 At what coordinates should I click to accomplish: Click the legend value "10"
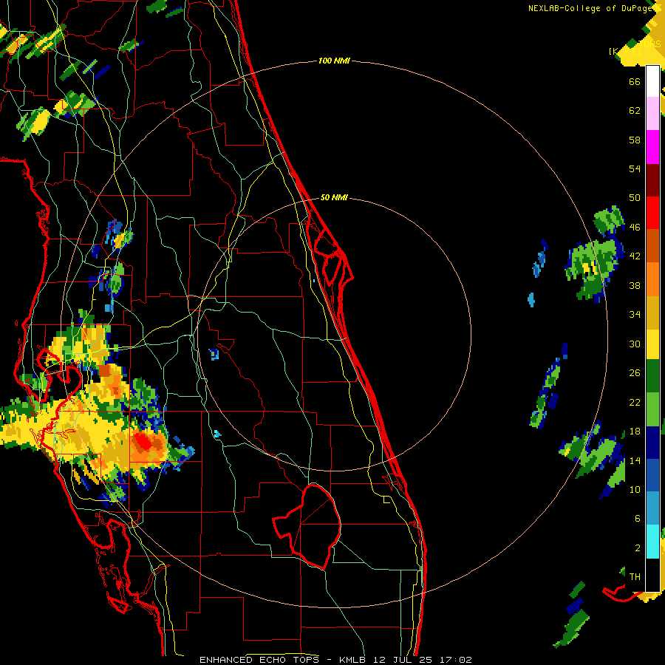click(635, 490)
